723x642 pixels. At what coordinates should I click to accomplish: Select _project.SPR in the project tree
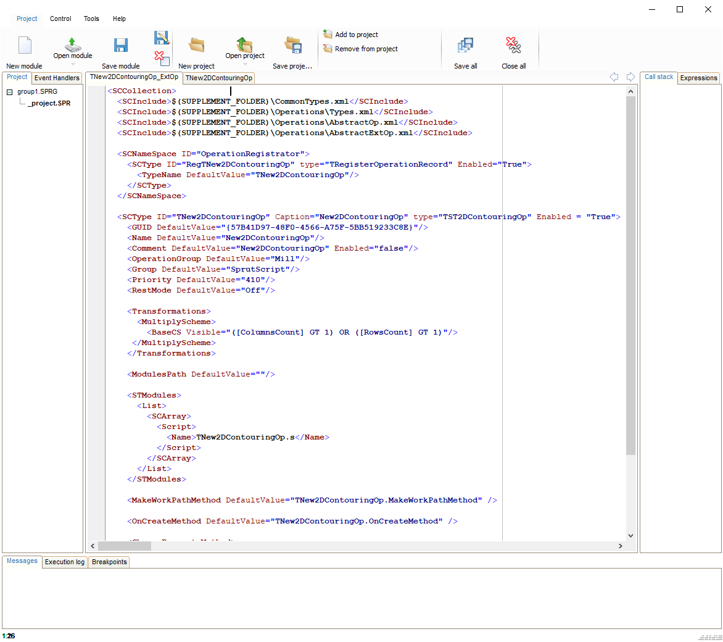(49, 103)
